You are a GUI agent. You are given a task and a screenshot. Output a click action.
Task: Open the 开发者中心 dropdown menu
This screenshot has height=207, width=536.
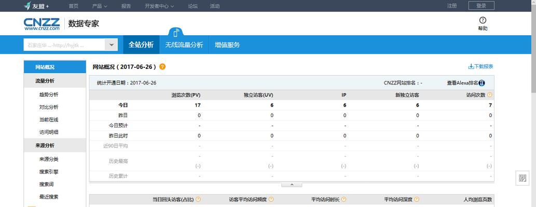coord(159,6)
